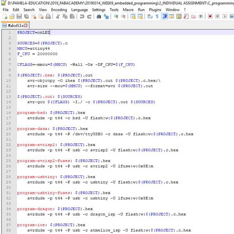The width and height of the screenshot is (234, 234).
Task: Zoom in with the magnifier plus icon
Action: pyautogui.click(x=116, y=16)
